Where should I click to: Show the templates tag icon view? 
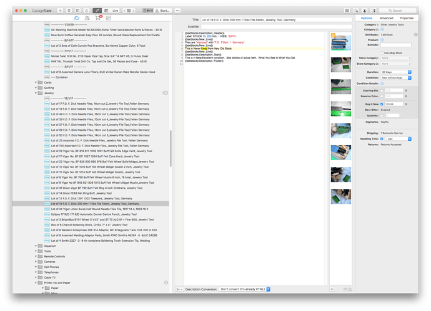[76, 18]
